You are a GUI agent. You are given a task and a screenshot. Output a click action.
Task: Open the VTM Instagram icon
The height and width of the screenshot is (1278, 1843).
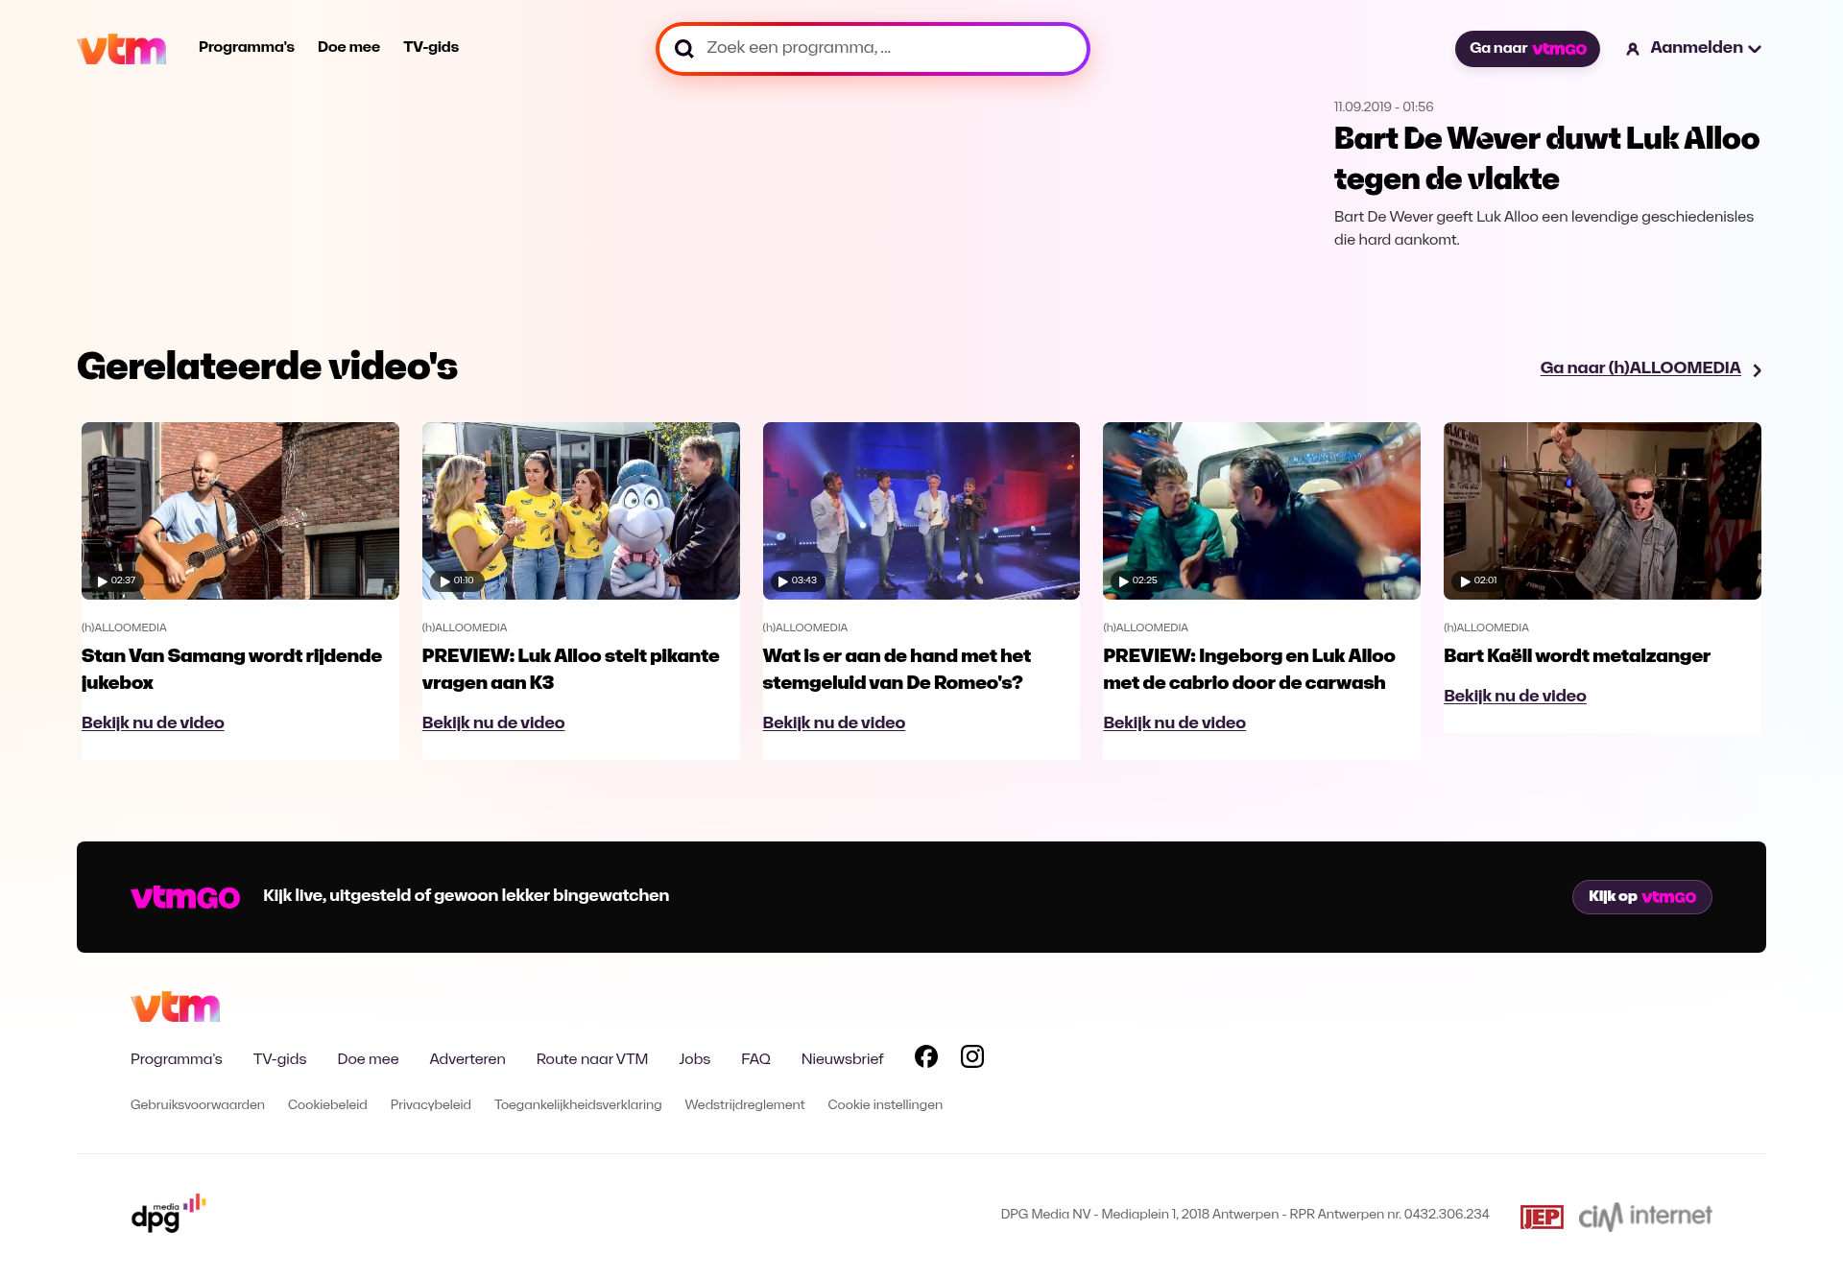(x=971, y=1056)
